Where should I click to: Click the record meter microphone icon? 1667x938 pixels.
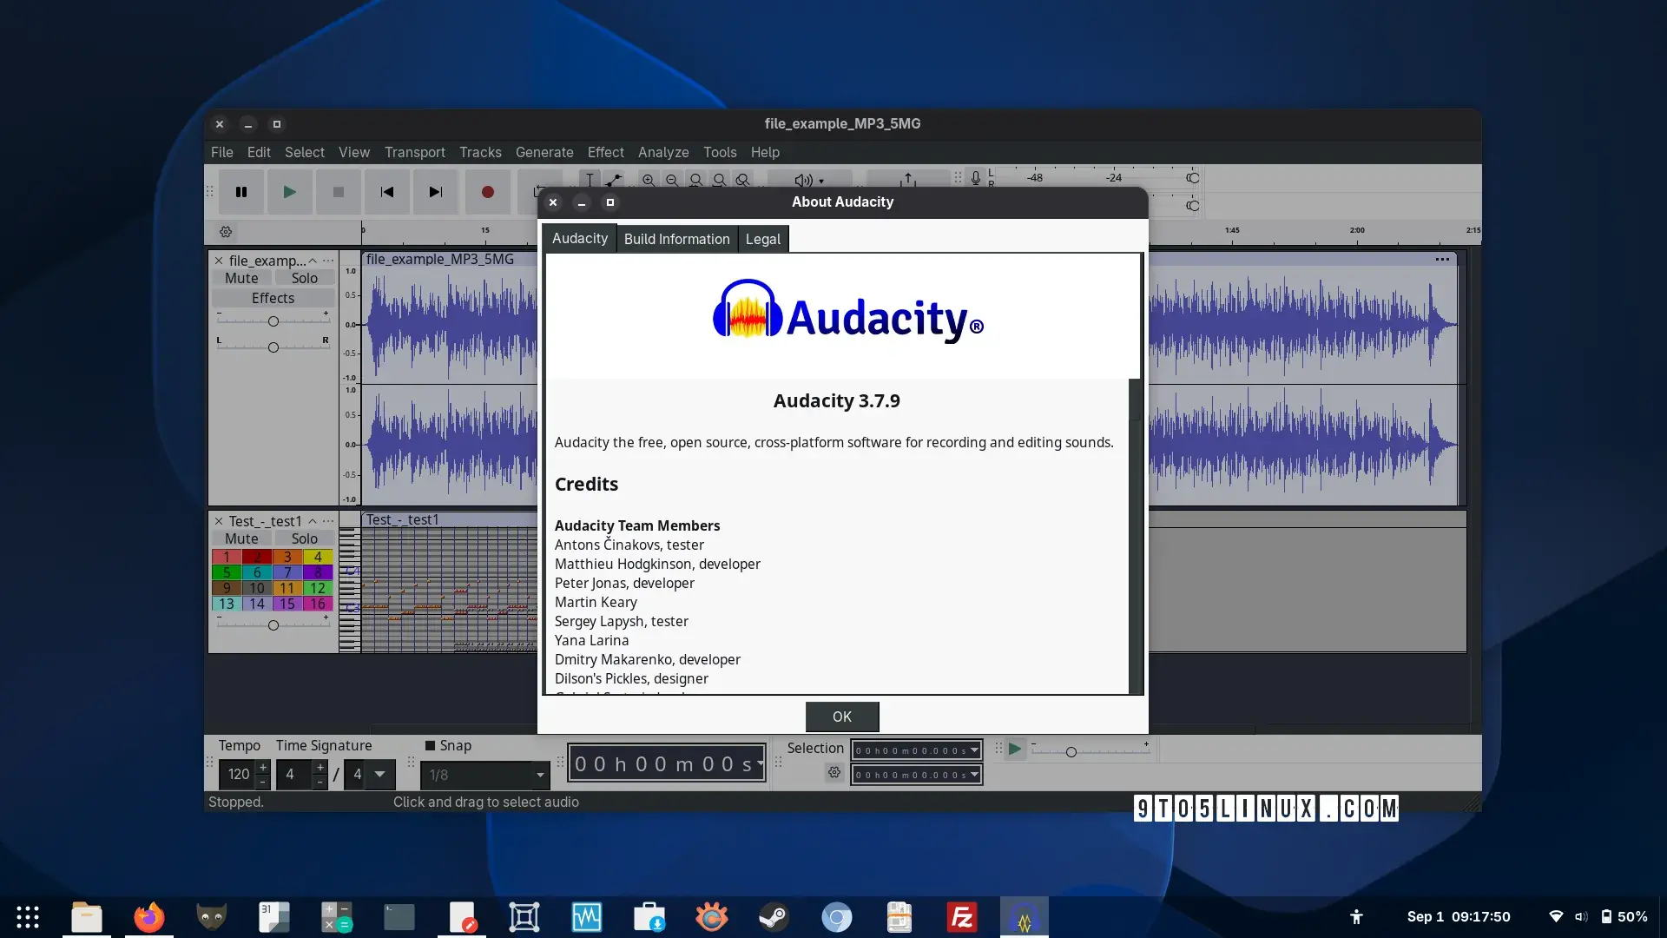click(976, 178)
